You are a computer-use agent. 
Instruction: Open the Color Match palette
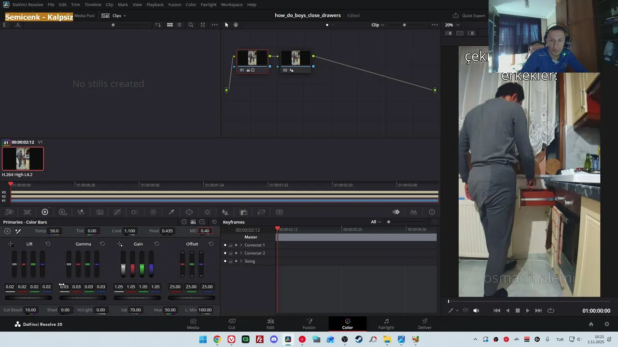tap(27, 212)
